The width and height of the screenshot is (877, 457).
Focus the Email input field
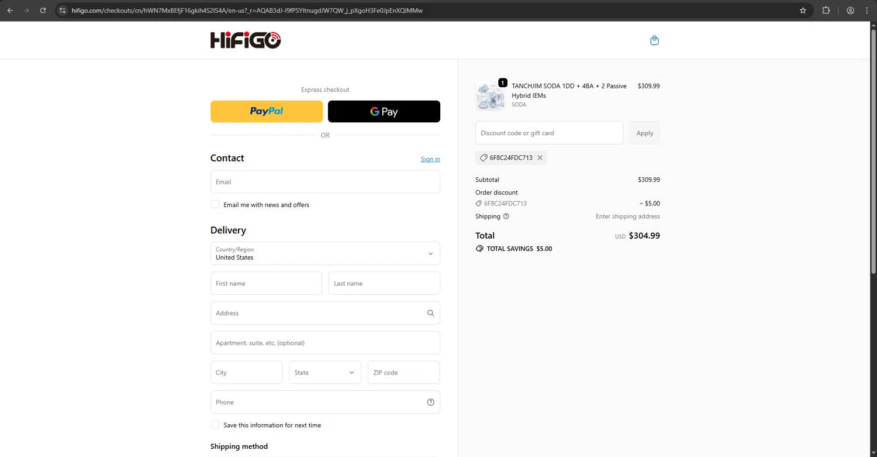(325, 182)
